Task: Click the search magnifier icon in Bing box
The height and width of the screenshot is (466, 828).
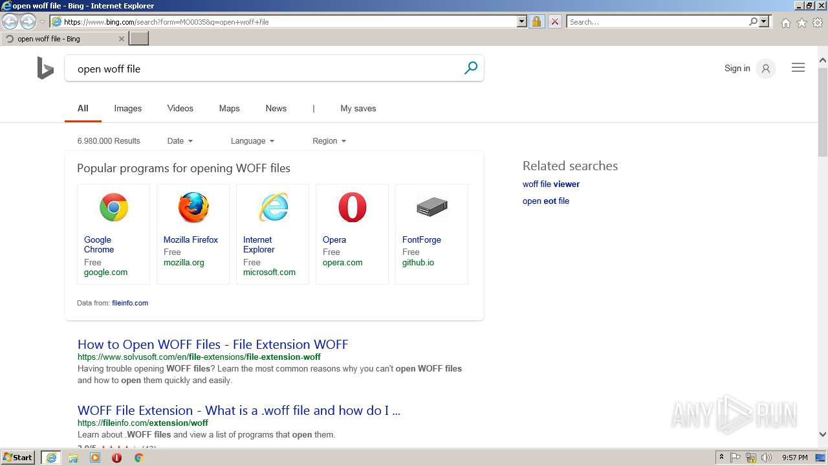Action: (x=471, y=68)
